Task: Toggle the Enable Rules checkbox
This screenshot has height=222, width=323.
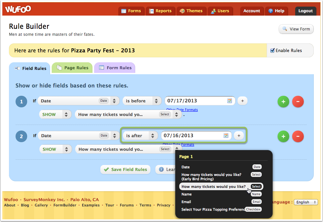Action: (x=272, y=50)
